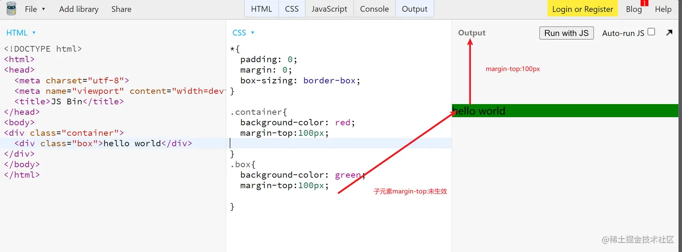
Task: Click the <!DOCTYPE html> line
Action: coord(43,49)
